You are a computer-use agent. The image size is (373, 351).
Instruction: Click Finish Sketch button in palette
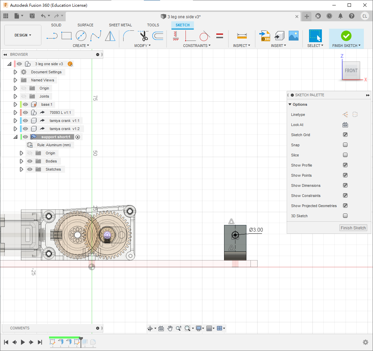click(353, 228)
